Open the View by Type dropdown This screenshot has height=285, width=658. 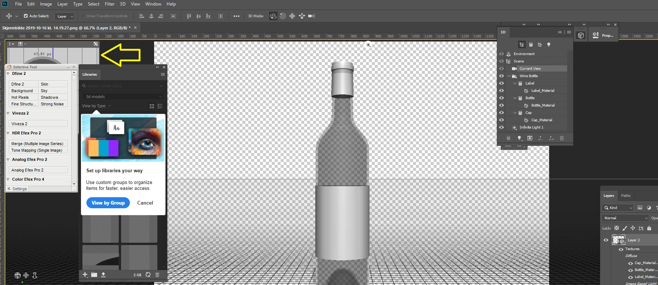[96, 106]
